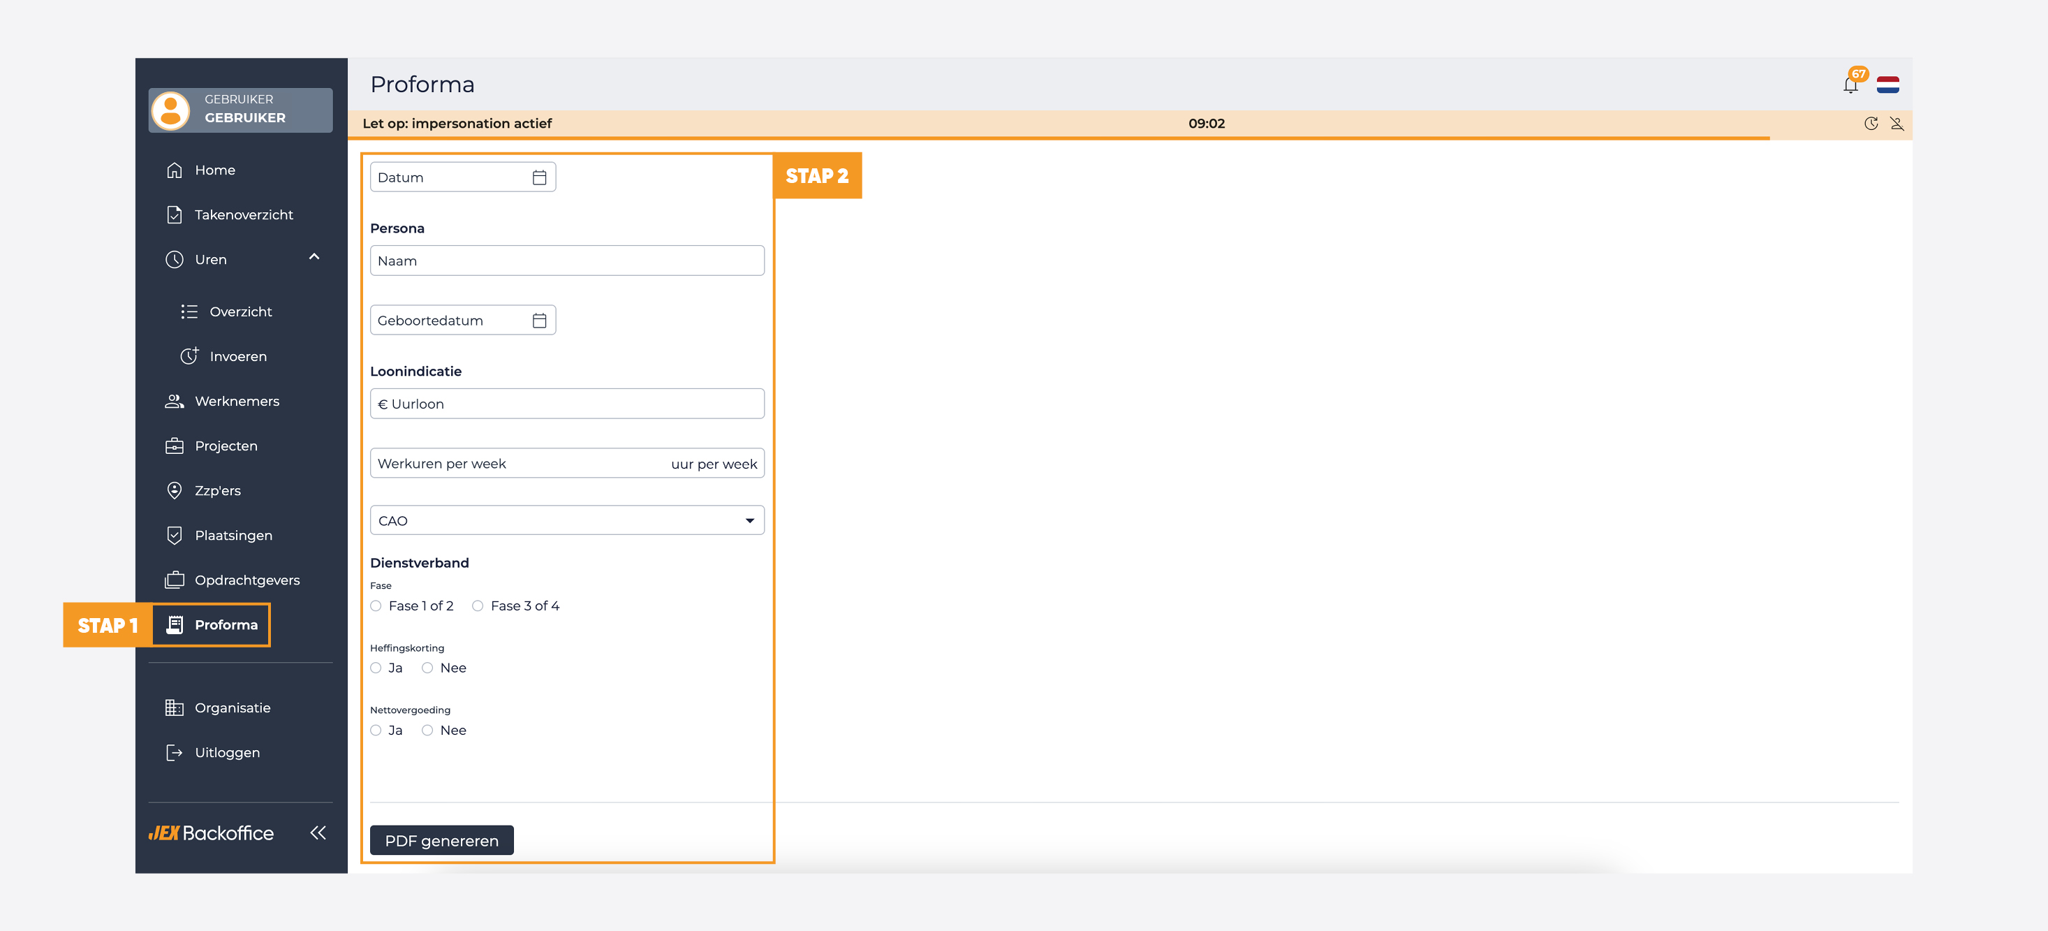Click the Proforma page title
The width and height of the screenshot is (2048, 931).
[x=422, y=85]
